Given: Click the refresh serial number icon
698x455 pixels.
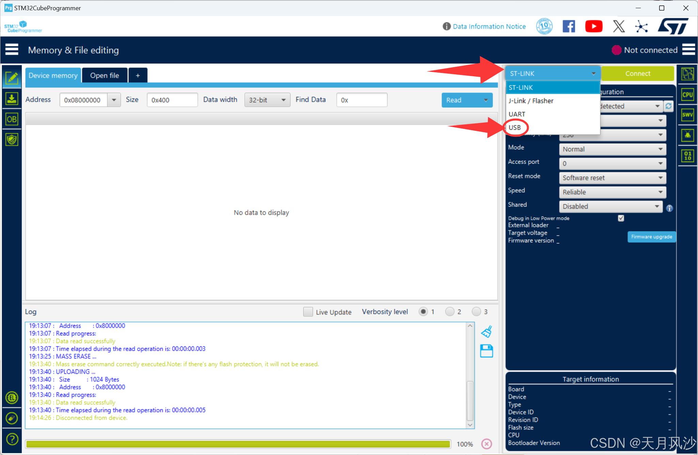Looking at the screenshot, I should click(668, 106).
